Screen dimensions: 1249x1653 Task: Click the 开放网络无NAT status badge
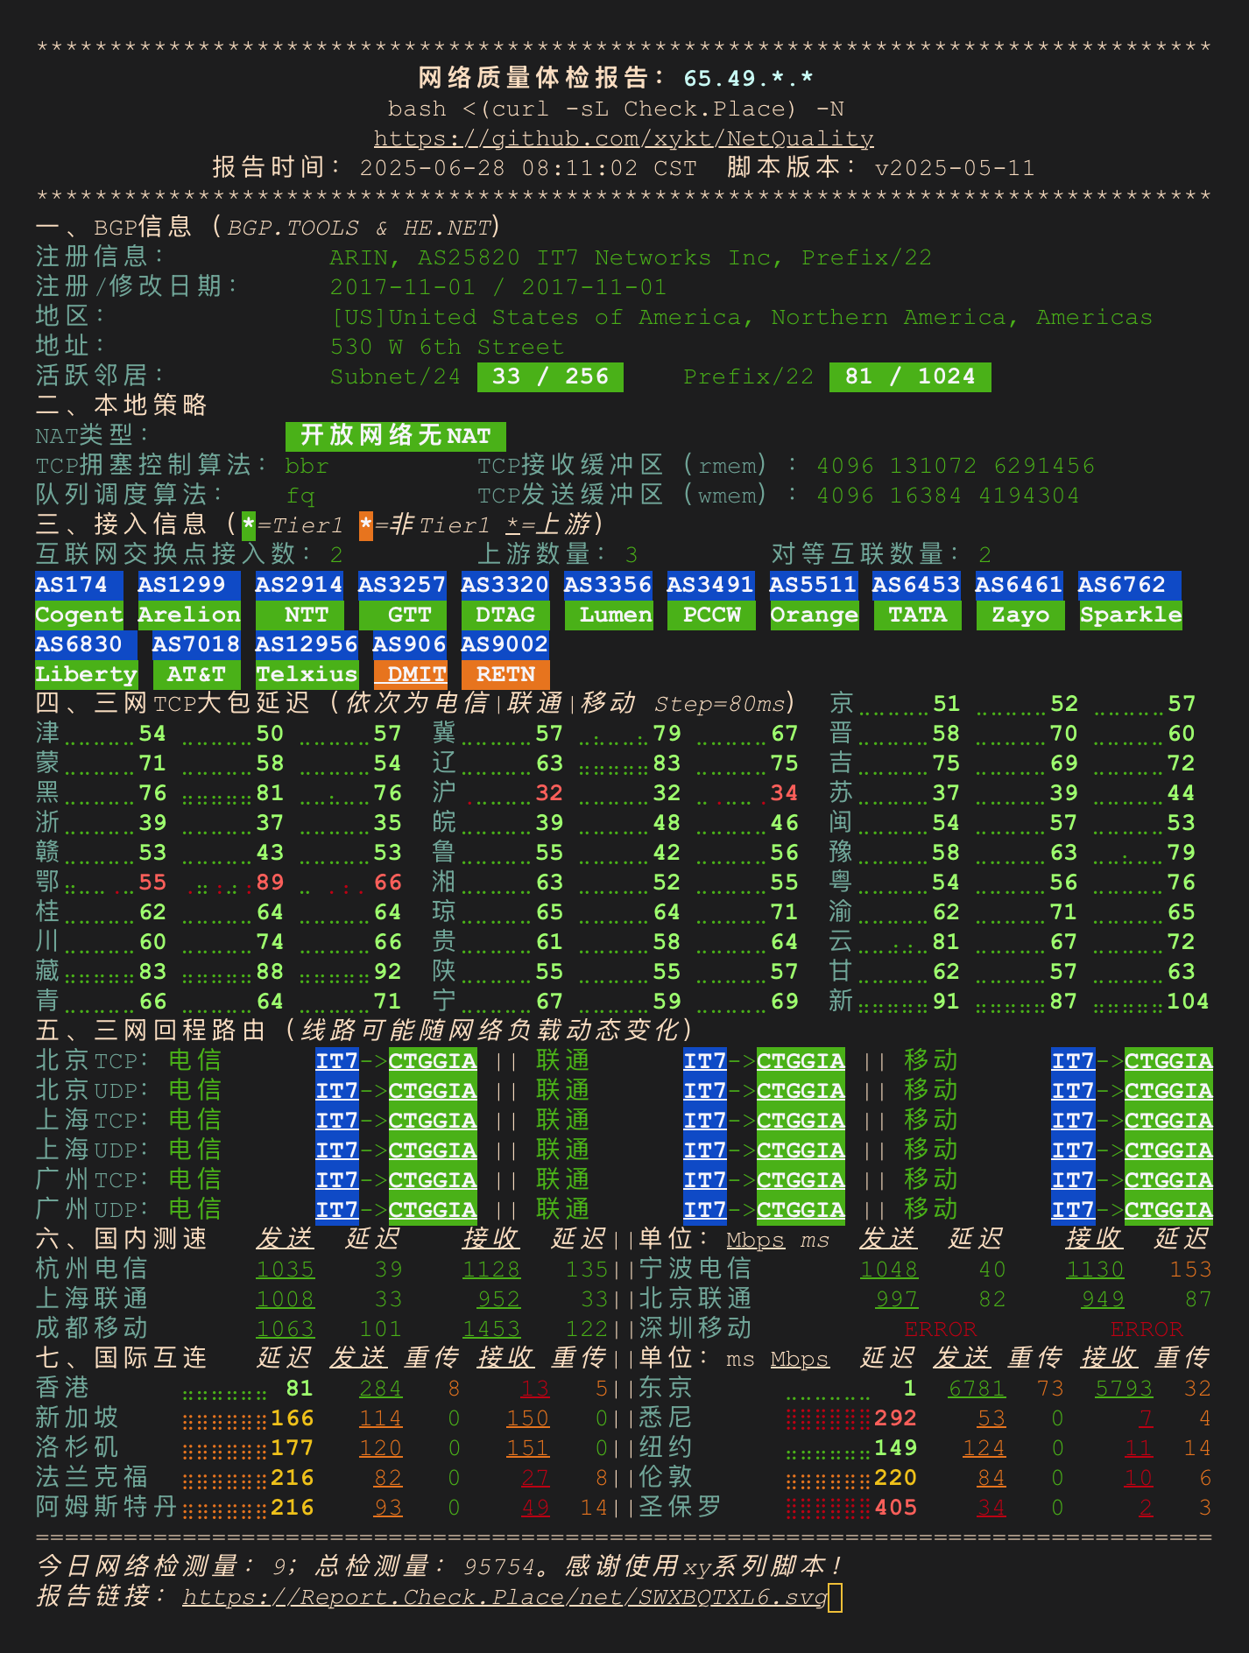click(x=395, y=435)
